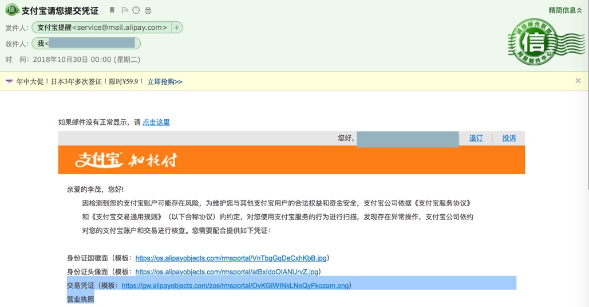Viewport: 589px width, 307px height.
Task: Click the subject text 支付宝请您提交凭证
Action: (60, 10)
